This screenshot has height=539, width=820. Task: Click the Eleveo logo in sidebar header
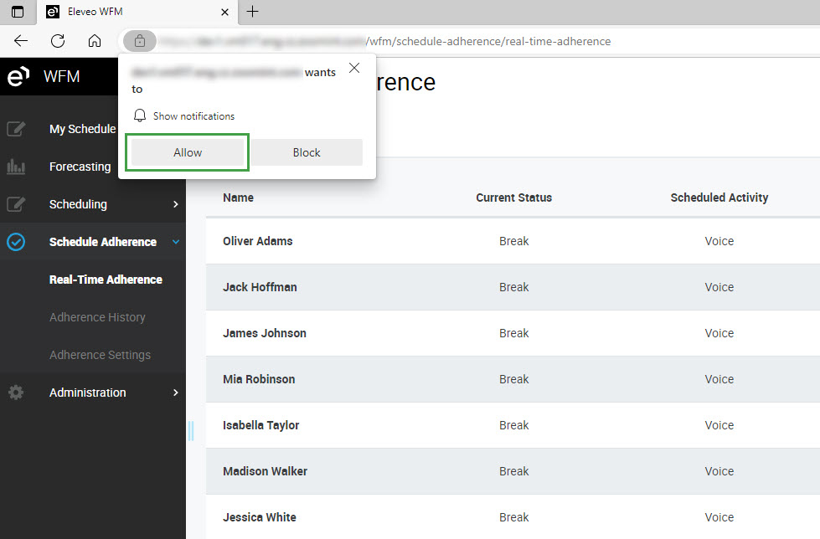[x=18, y=77]
